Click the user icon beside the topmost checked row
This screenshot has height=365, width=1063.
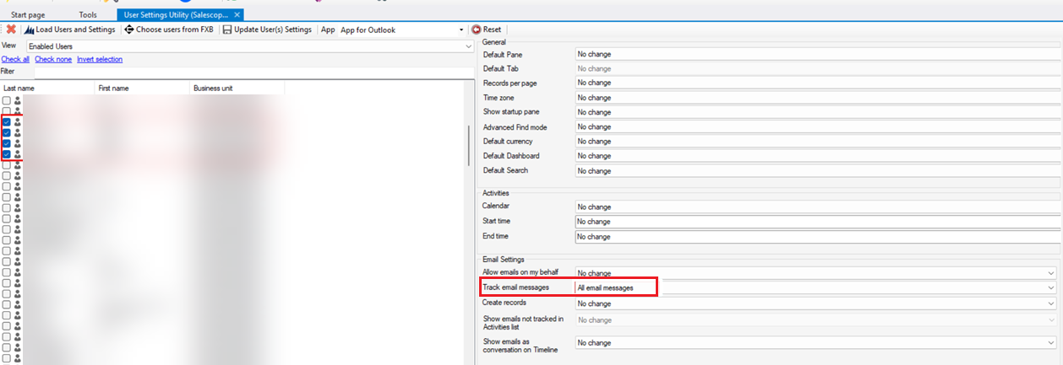coord(17,122)
